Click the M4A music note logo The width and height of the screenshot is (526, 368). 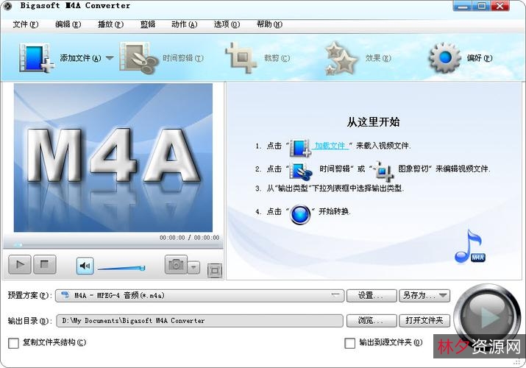pos(469,247)
